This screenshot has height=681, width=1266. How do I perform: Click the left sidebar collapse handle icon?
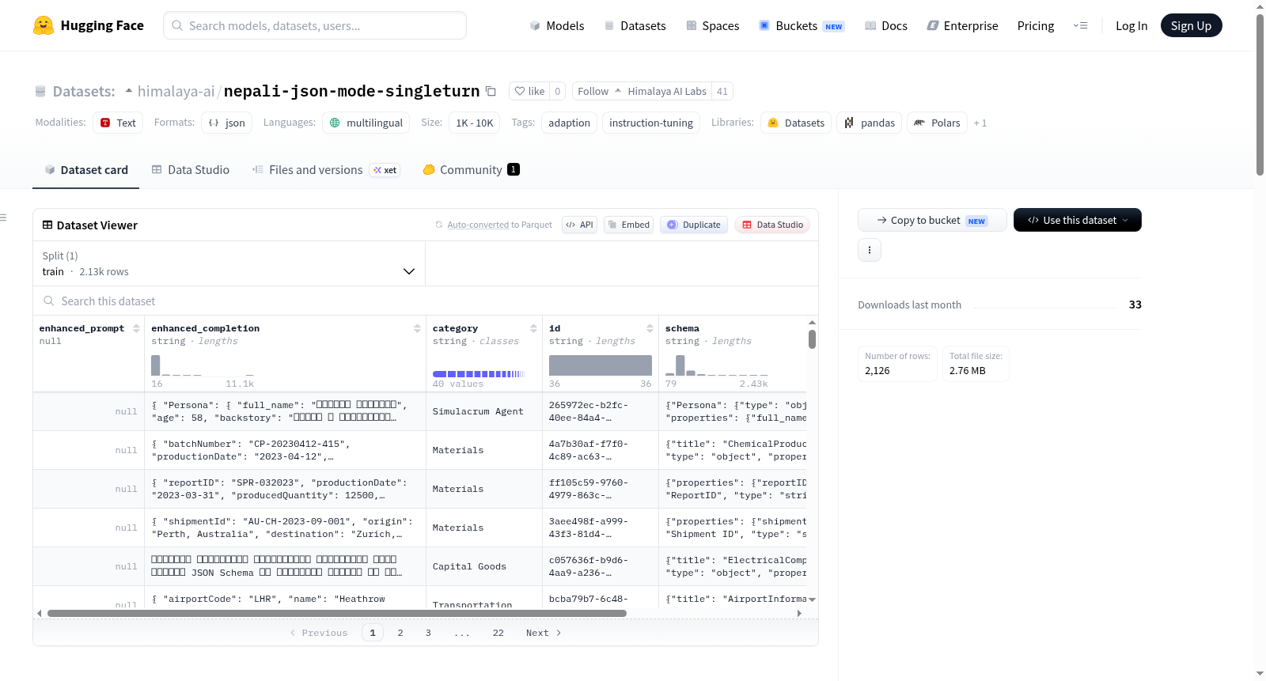[3, 218]
